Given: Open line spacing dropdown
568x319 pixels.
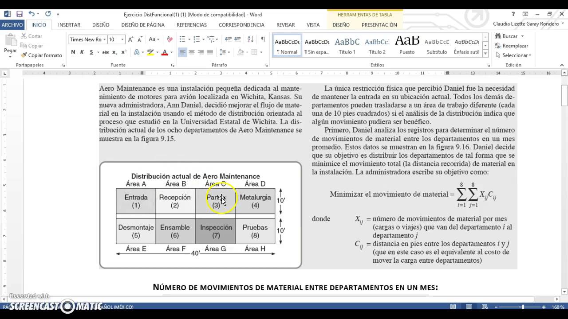Looking at the screenshot, I should point(225,52).
